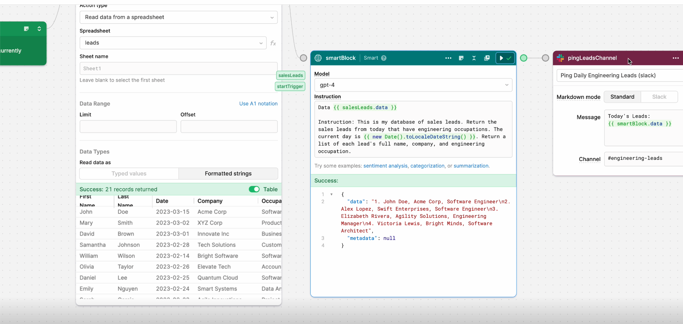This screenshot has height=324, width=683.
Task: Click the smartBlock title text
Action: pyautogui.click(x=341, y=58)
